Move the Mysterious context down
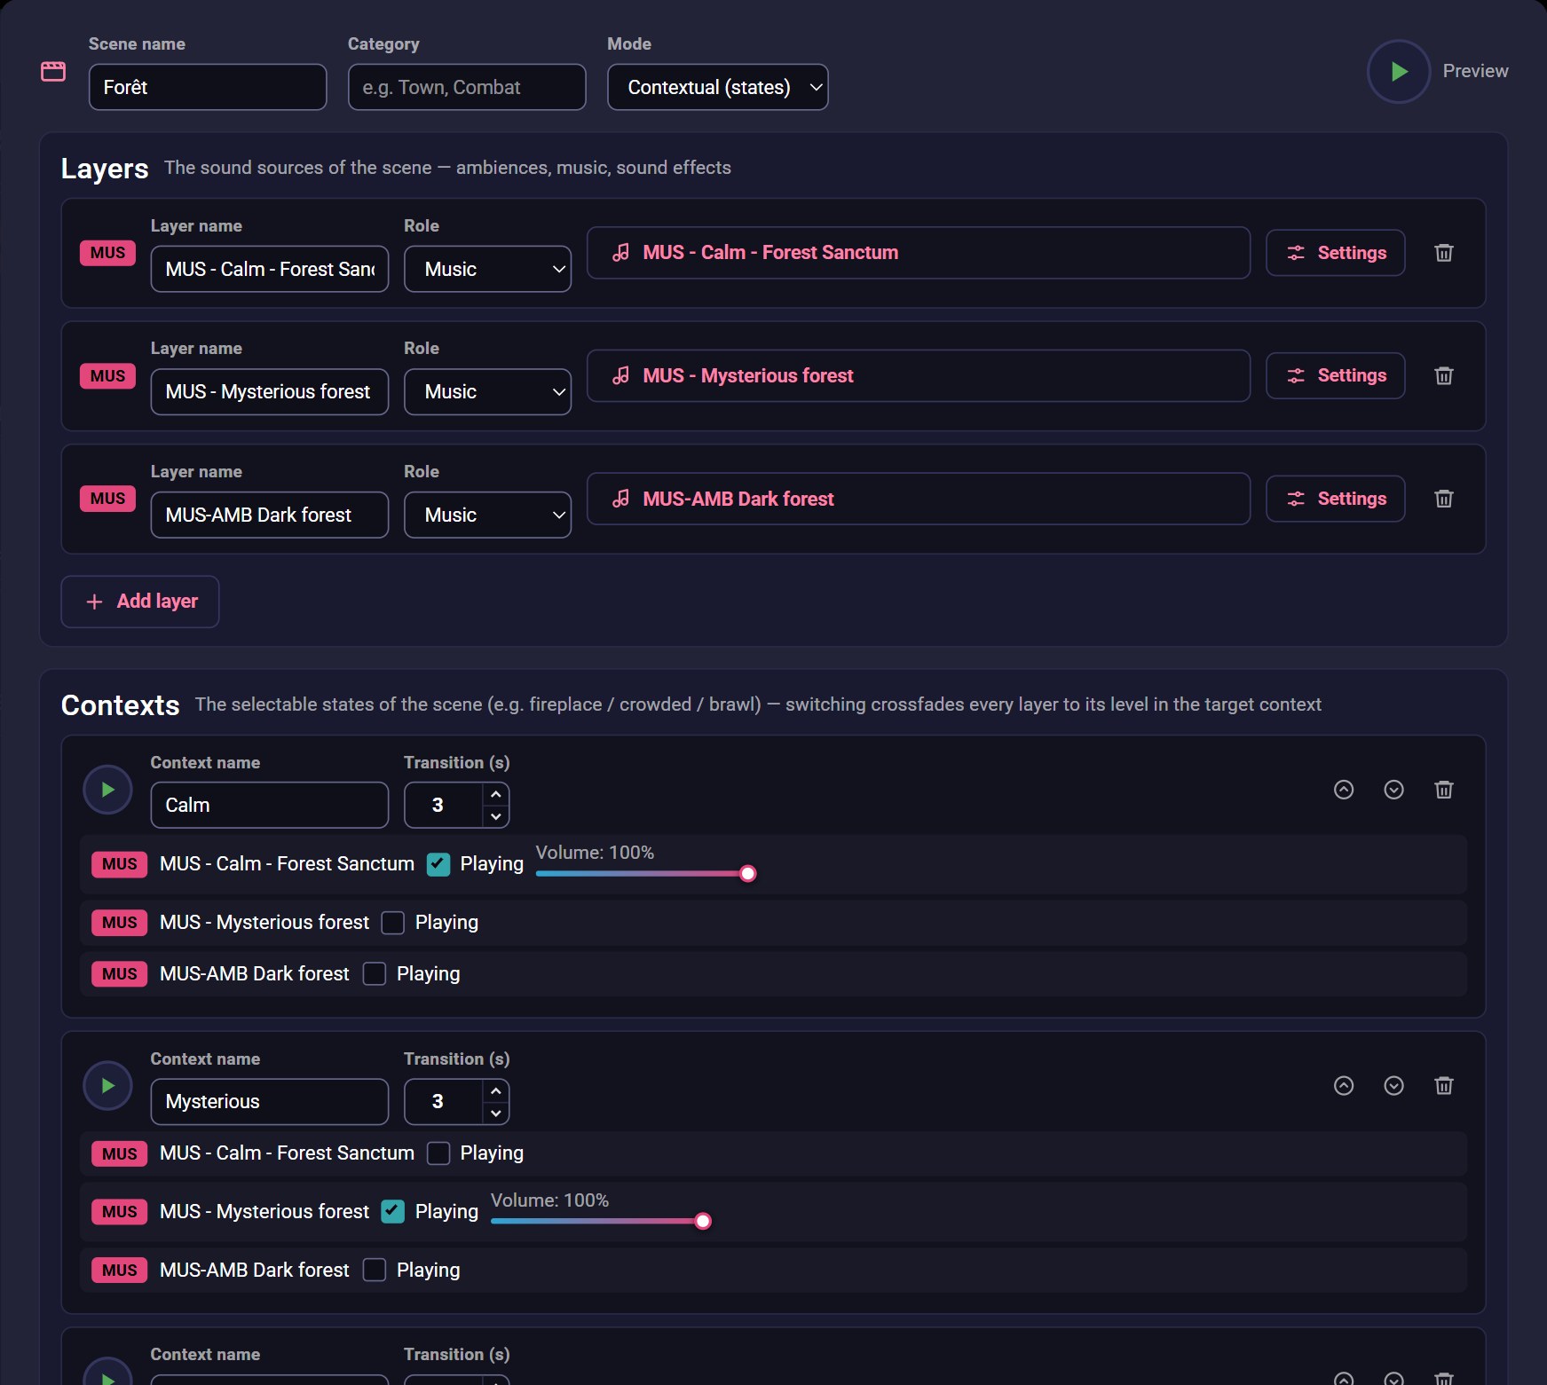The width and height of the screenshot is (1547, 1385). coord(1393,1086)
